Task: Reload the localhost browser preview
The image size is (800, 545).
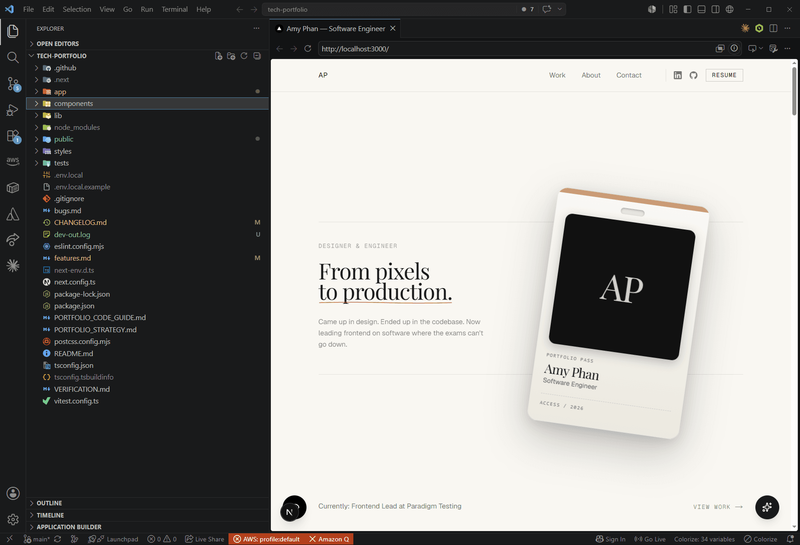Action: click(x=308, y=49)
